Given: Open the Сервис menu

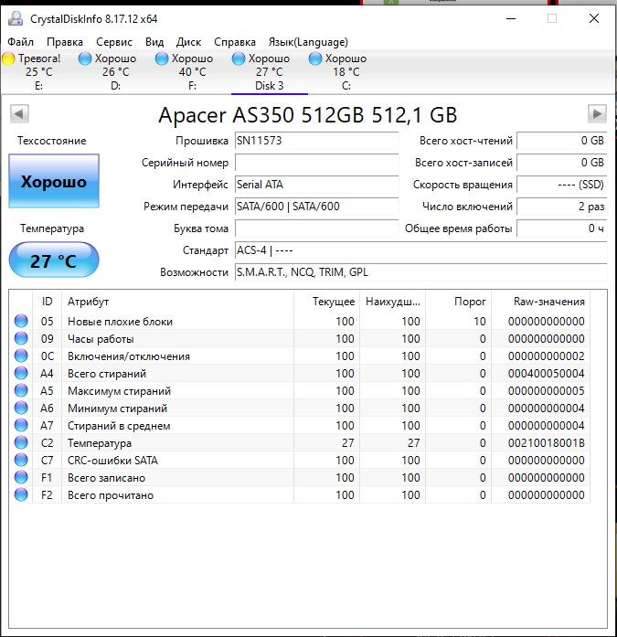Looking at the screenshot, I should pos(114,42).
